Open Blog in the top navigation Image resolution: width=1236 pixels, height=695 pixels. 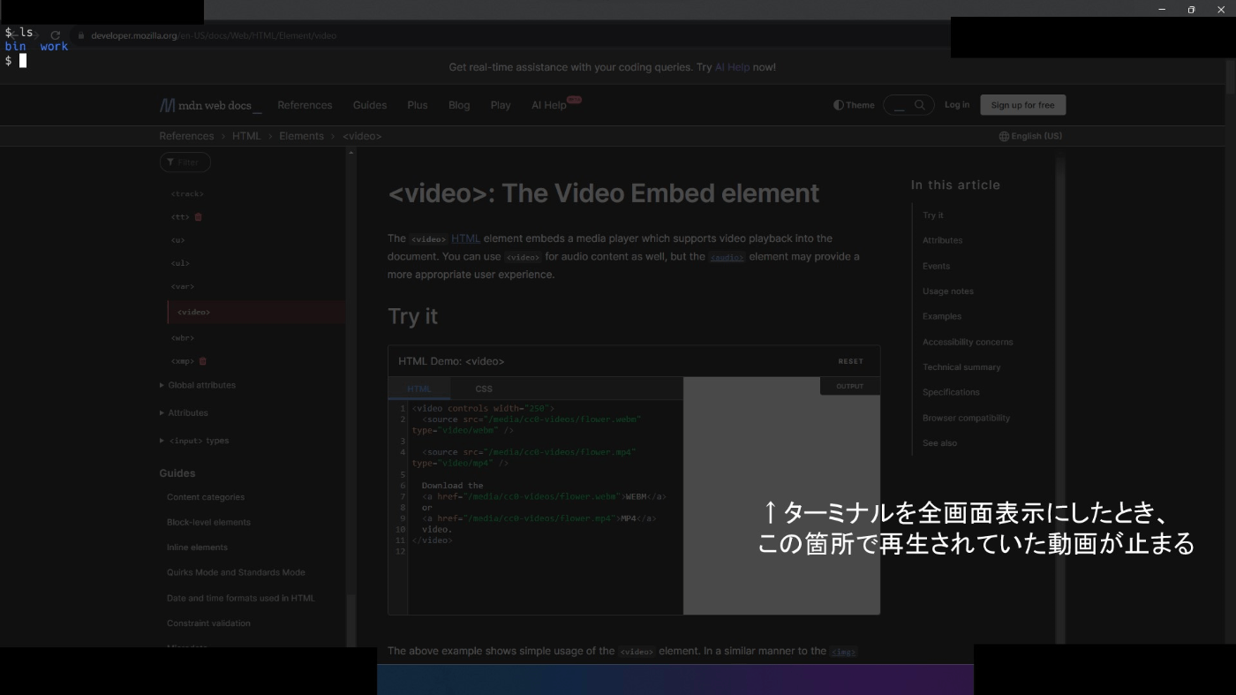459,105
